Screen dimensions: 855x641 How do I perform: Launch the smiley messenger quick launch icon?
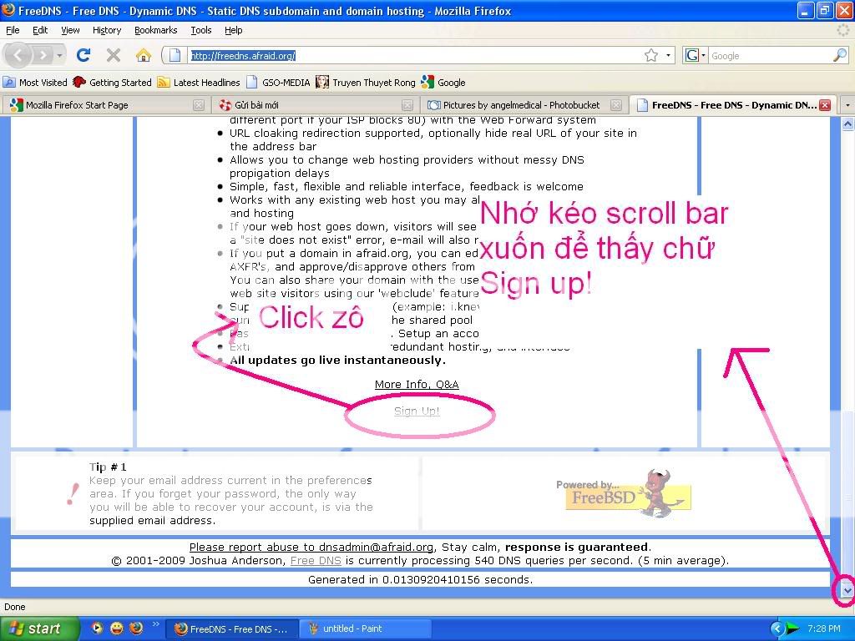117,628
